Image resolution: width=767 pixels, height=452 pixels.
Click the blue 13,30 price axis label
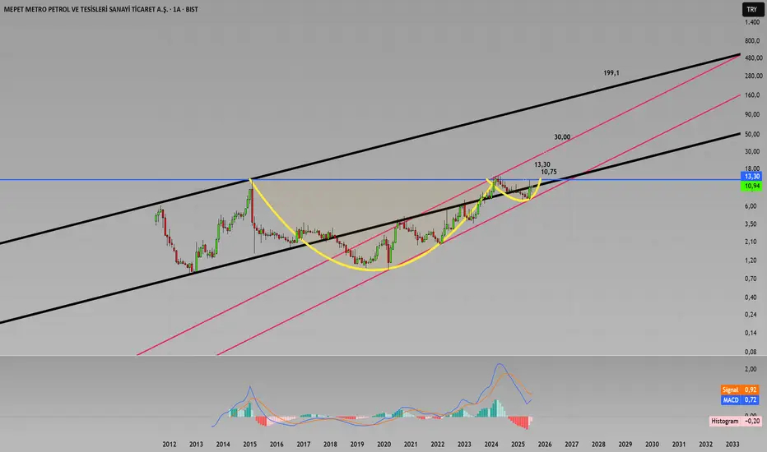pos(752,177)
